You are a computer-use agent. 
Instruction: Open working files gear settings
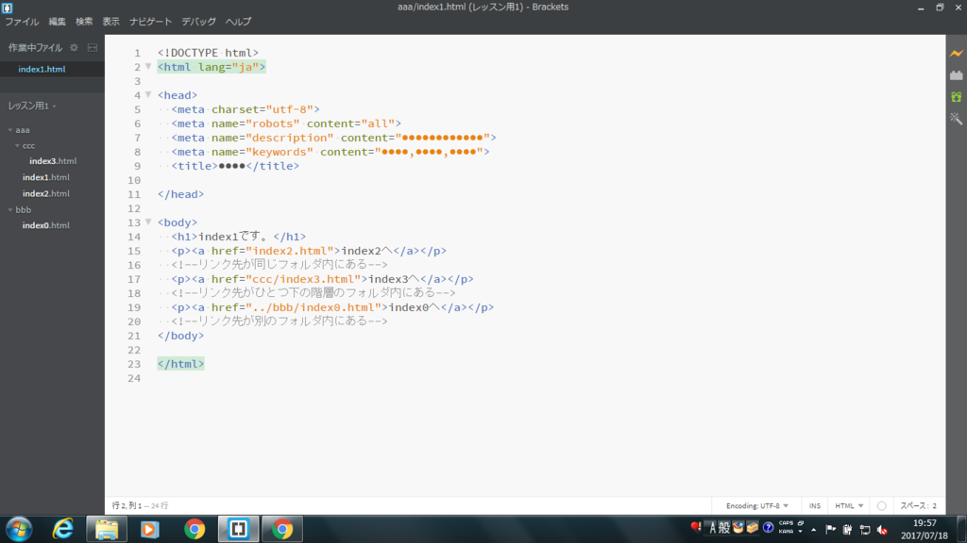[x=74, y=47]
